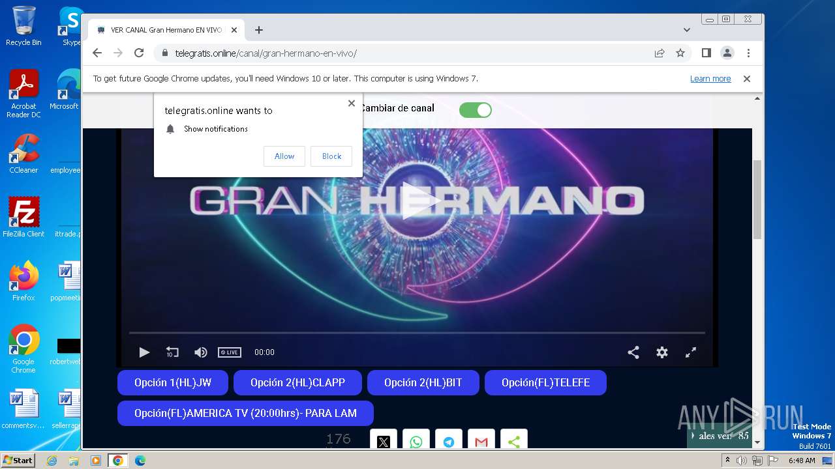The height and width of the screenshot is (469, 835).
Task: Mute the video player volume
Action: coord(200,352)
